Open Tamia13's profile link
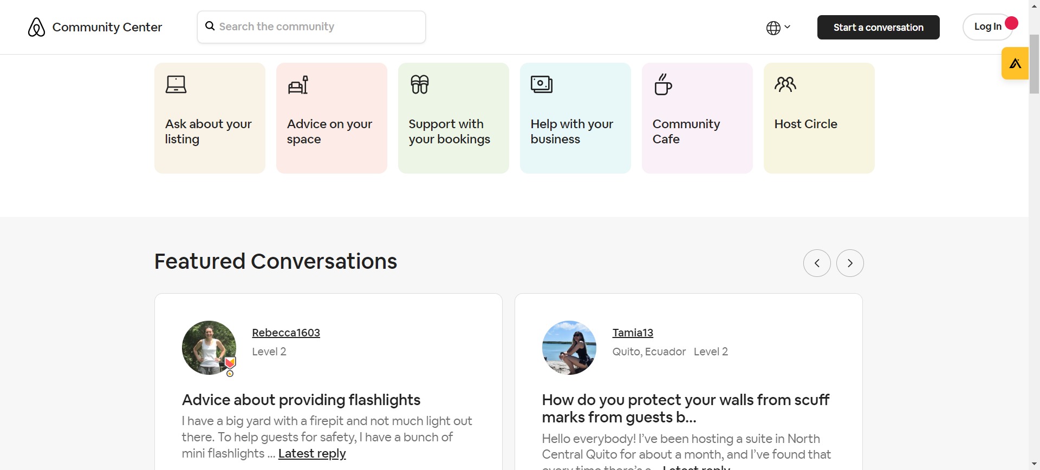This screenshot has height=470, width=1040. coord(633,333)
